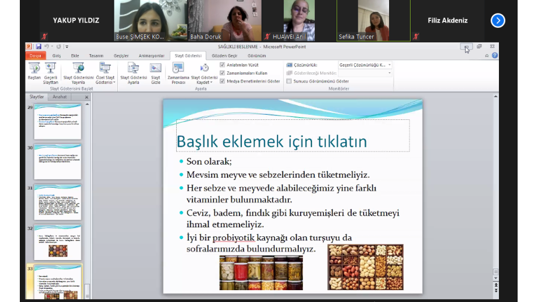538x302 pixels.
Task: Expand Slayt Gösterisi Kaydet dropdown
Action: pos(204,83)
